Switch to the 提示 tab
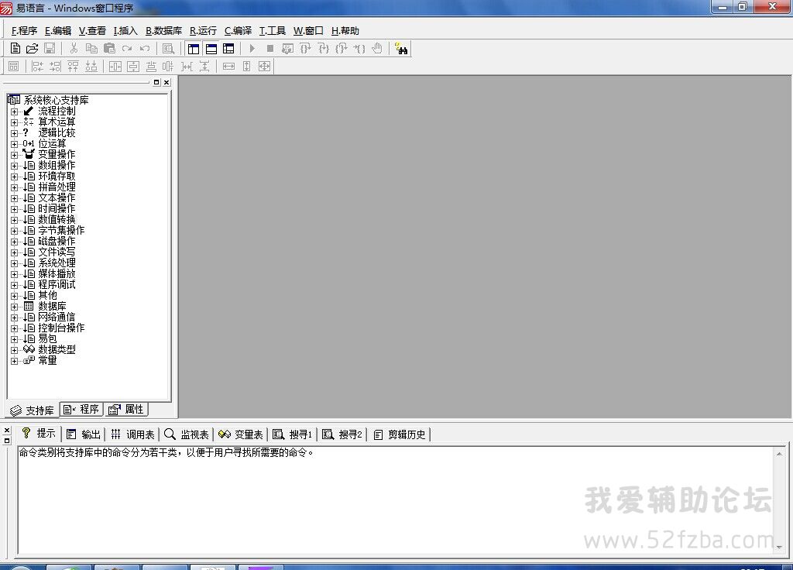This screenshot has width=793, height=570. (39, 434)
